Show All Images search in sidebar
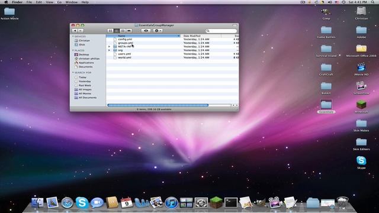 [83, 89]
